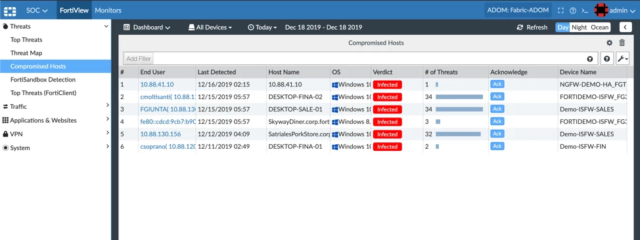This screenshot has width=640, height=240.
Task: Acknowledge DESKTOP-FINA-02 with Ack button
Action: [497, 96]
